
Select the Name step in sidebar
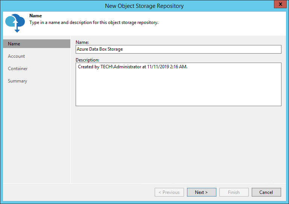pyautogui.click(x=37, y=44)
